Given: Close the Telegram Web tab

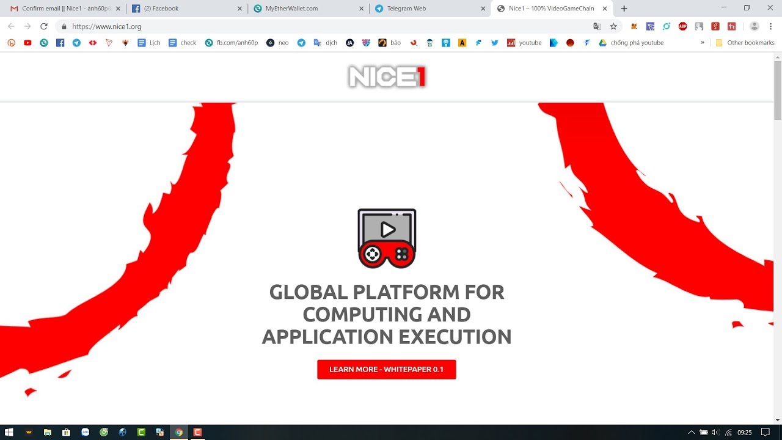Looking at the screenshot, I should [x=483, y=9].
